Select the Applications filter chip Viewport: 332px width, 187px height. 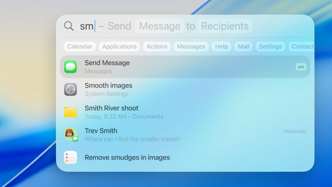pyautogui.click(x=120, y=47)
